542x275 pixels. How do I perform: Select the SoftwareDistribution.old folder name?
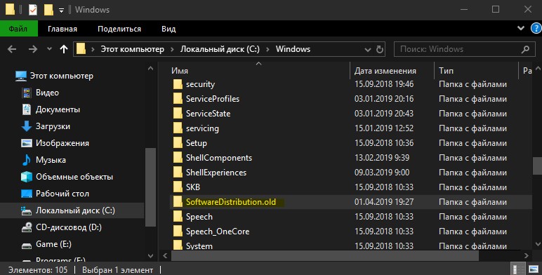point(231,202)
